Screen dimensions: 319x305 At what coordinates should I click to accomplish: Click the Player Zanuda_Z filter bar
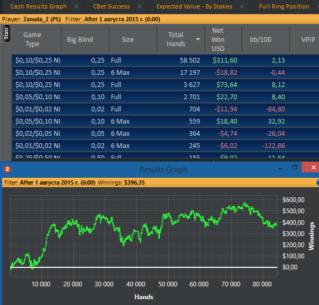(x=159, y=19)
